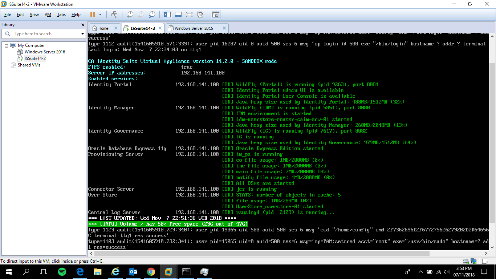Open the Help menu
496x279 pixels.
pyautogui.click(x=76, y=15)
